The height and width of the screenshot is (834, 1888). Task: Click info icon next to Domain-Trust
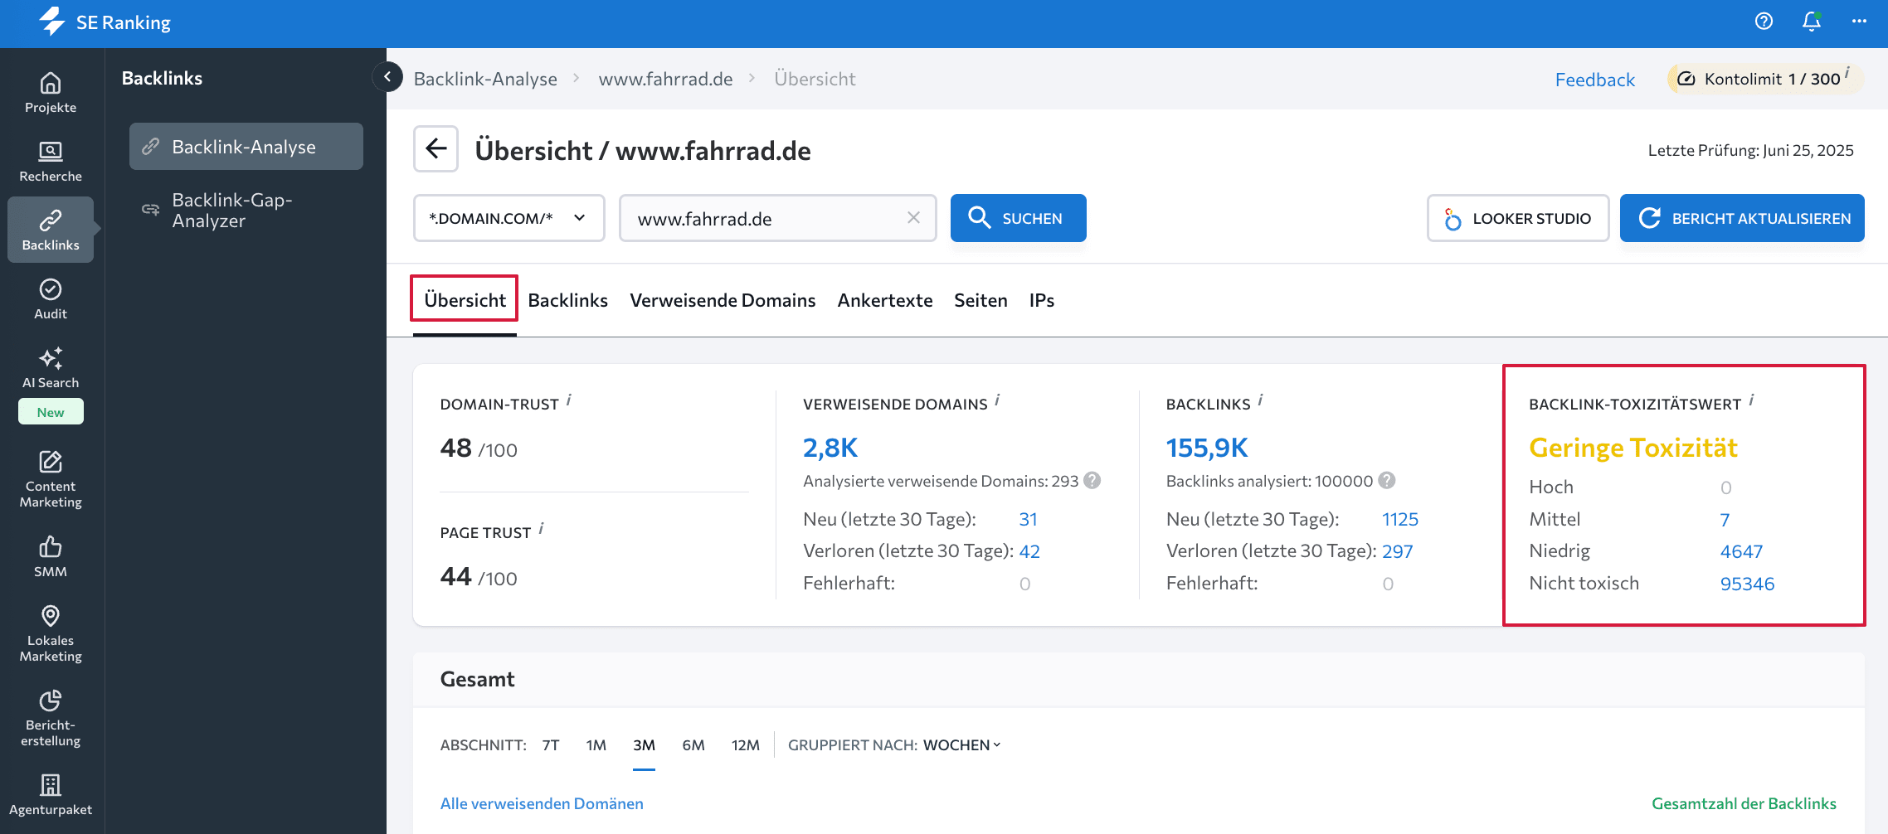pyautogui.click(x=568, y=400)
